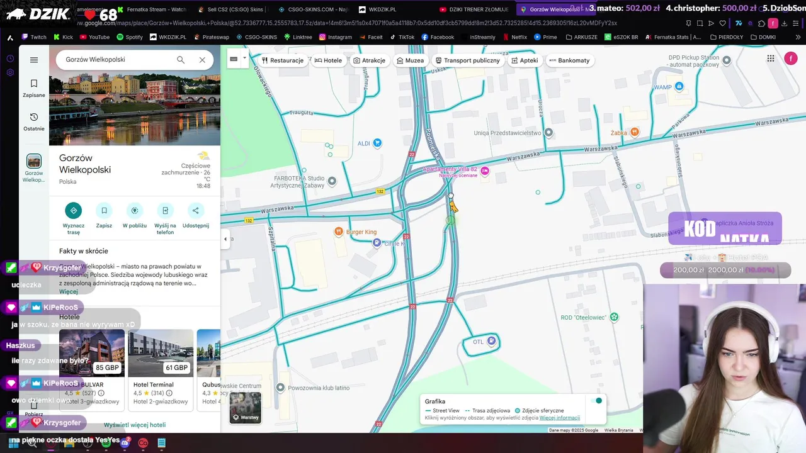Filter map by Apteki
This screenshot has height=453, width=806.
[x=525, y=60]
